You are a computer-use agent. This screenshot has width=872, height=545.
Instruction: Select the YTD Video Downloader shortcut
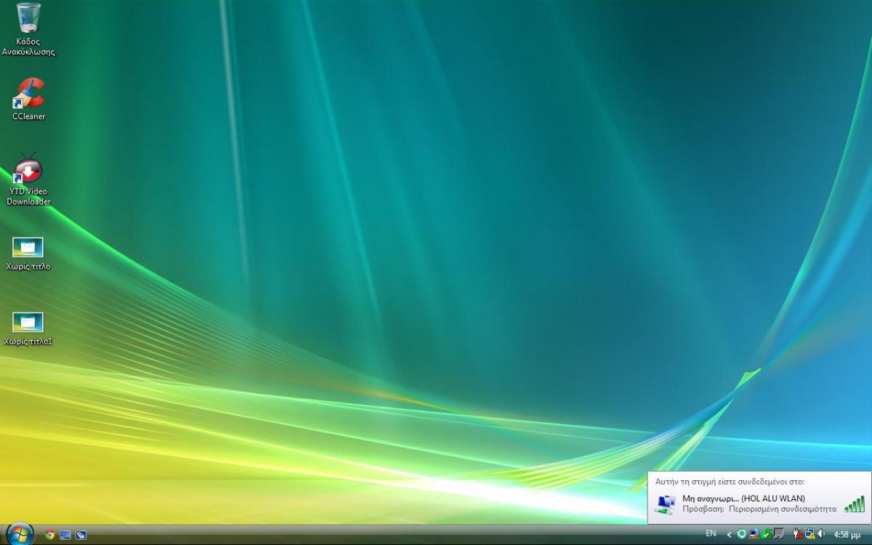point(28,180)
